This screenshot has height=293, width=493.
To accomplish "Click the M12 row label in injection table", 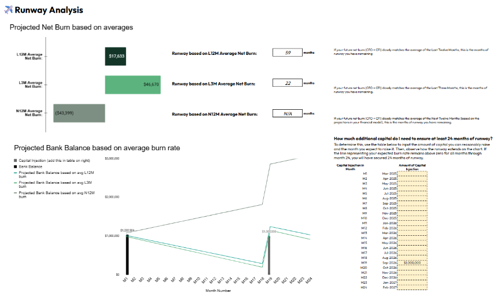I will 364,228.
